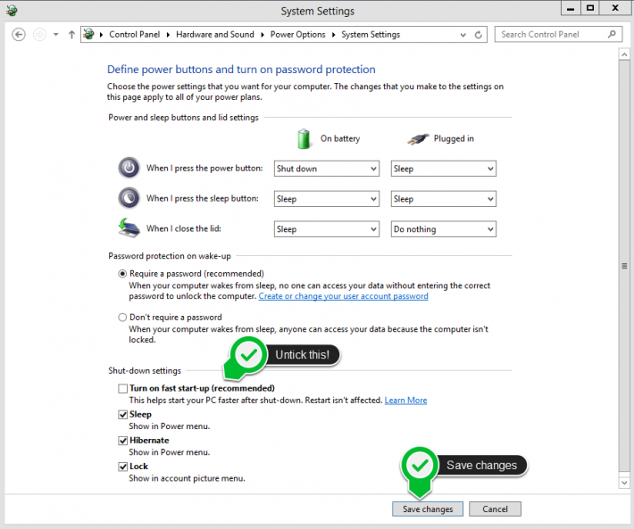The height and width of the screenshot is (529, 634).
Task: Open Create or change account password link
Action: tap(343, 296)
